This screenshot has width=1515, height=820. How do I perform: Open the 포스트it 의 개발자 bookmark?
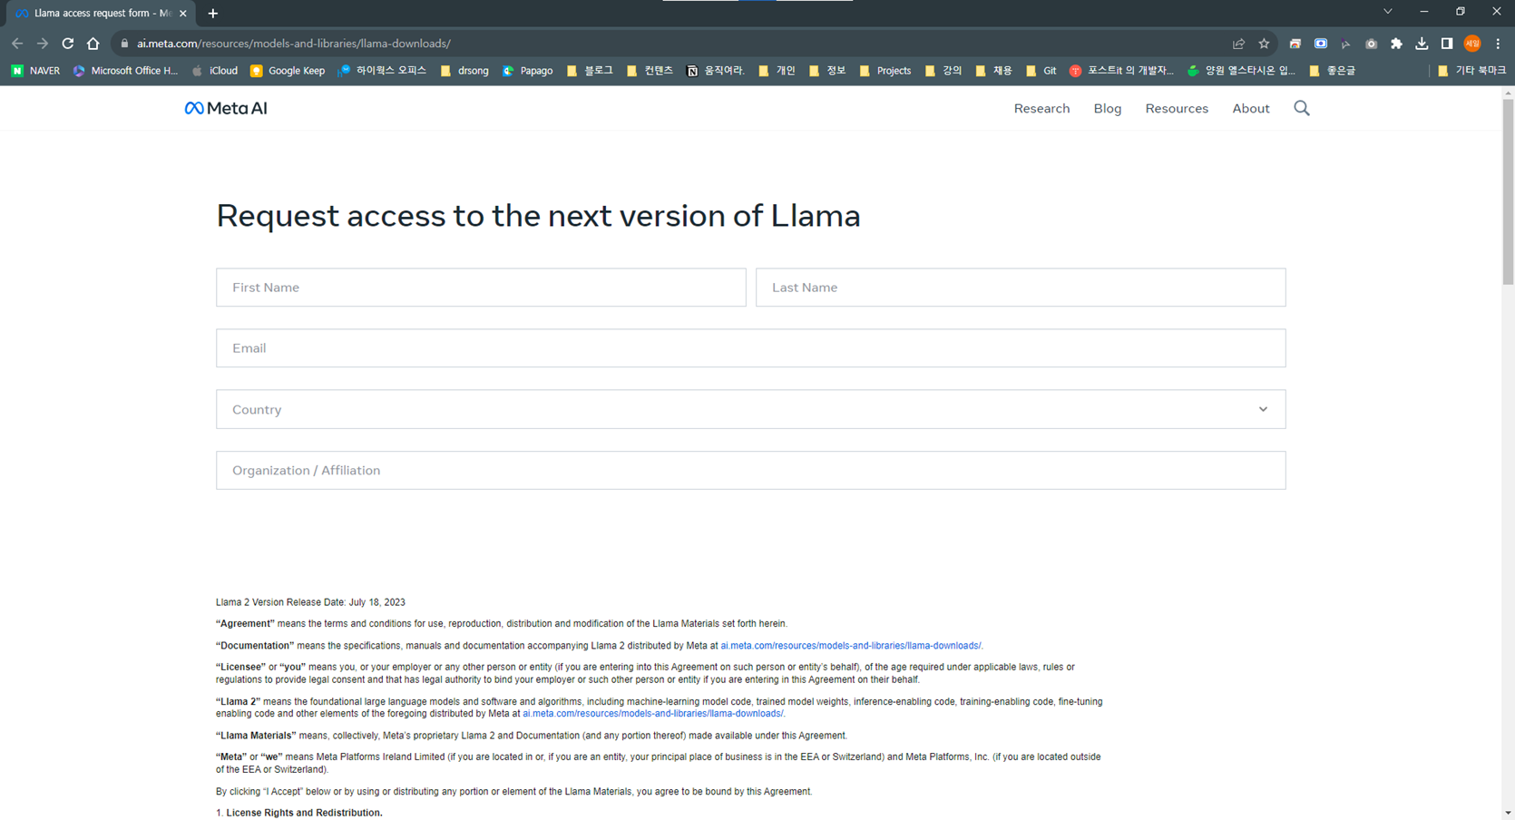[1121, 71]
